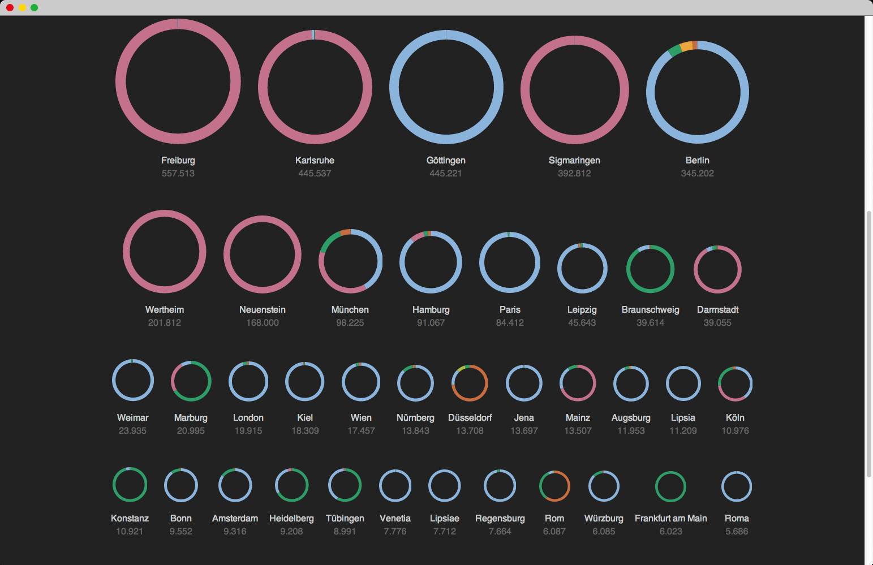Image resolution: width=873 pixels, height=565 pixels.
Task: Click the value 345.202 under Berlin
Action: (698, 174)
